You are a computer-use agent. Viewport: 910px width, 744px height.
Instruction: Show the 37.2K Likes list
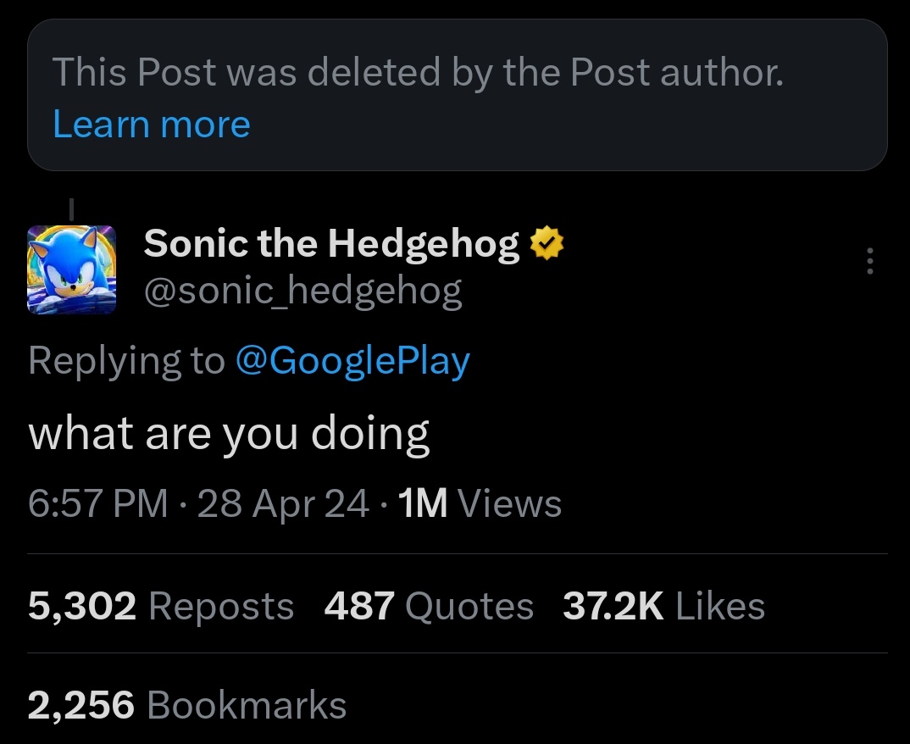[x=663, y=606]
